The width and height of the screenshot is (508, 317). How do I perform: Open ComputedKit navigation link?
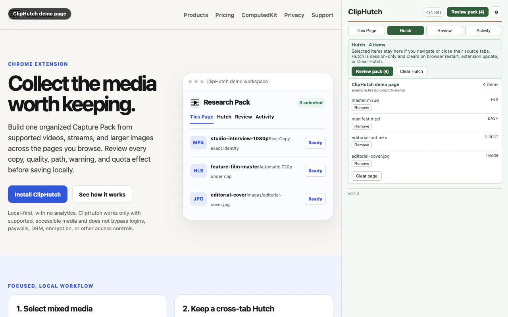pyautogui.click(x=259, y=15)
